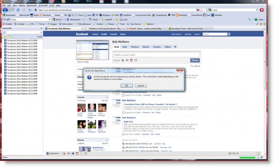Click Cancel in the JavaScript Application dialog
The width and height of the screenshot is (274, 167).
click(141, 85)
